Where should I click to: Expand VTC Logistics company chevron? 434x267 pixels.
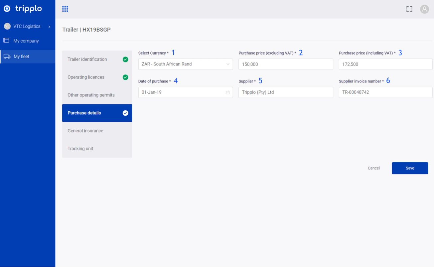click(x=49, y=27)
